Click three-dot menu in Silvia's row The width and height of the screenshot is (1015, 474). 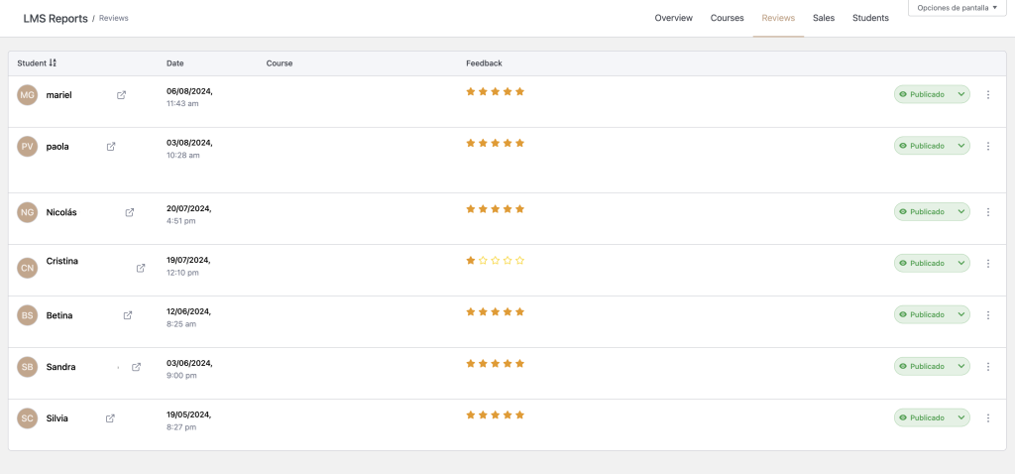pos(987,418)
